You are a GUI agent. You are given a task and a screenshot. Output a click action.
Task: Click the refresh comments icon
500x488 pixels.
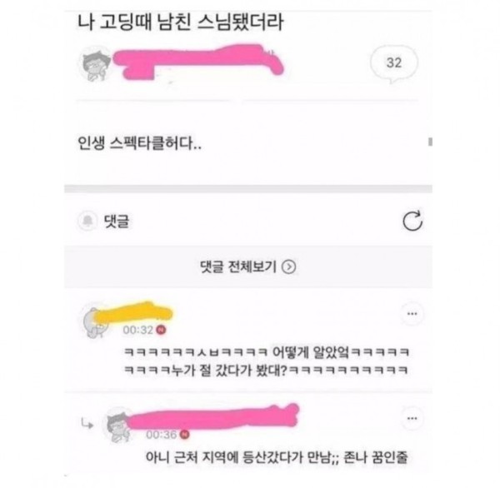tap(412, 221)
